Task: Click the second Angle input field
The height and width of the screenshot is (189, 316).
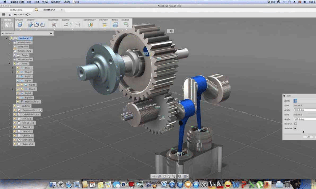Action: click(x=305, y=119)
